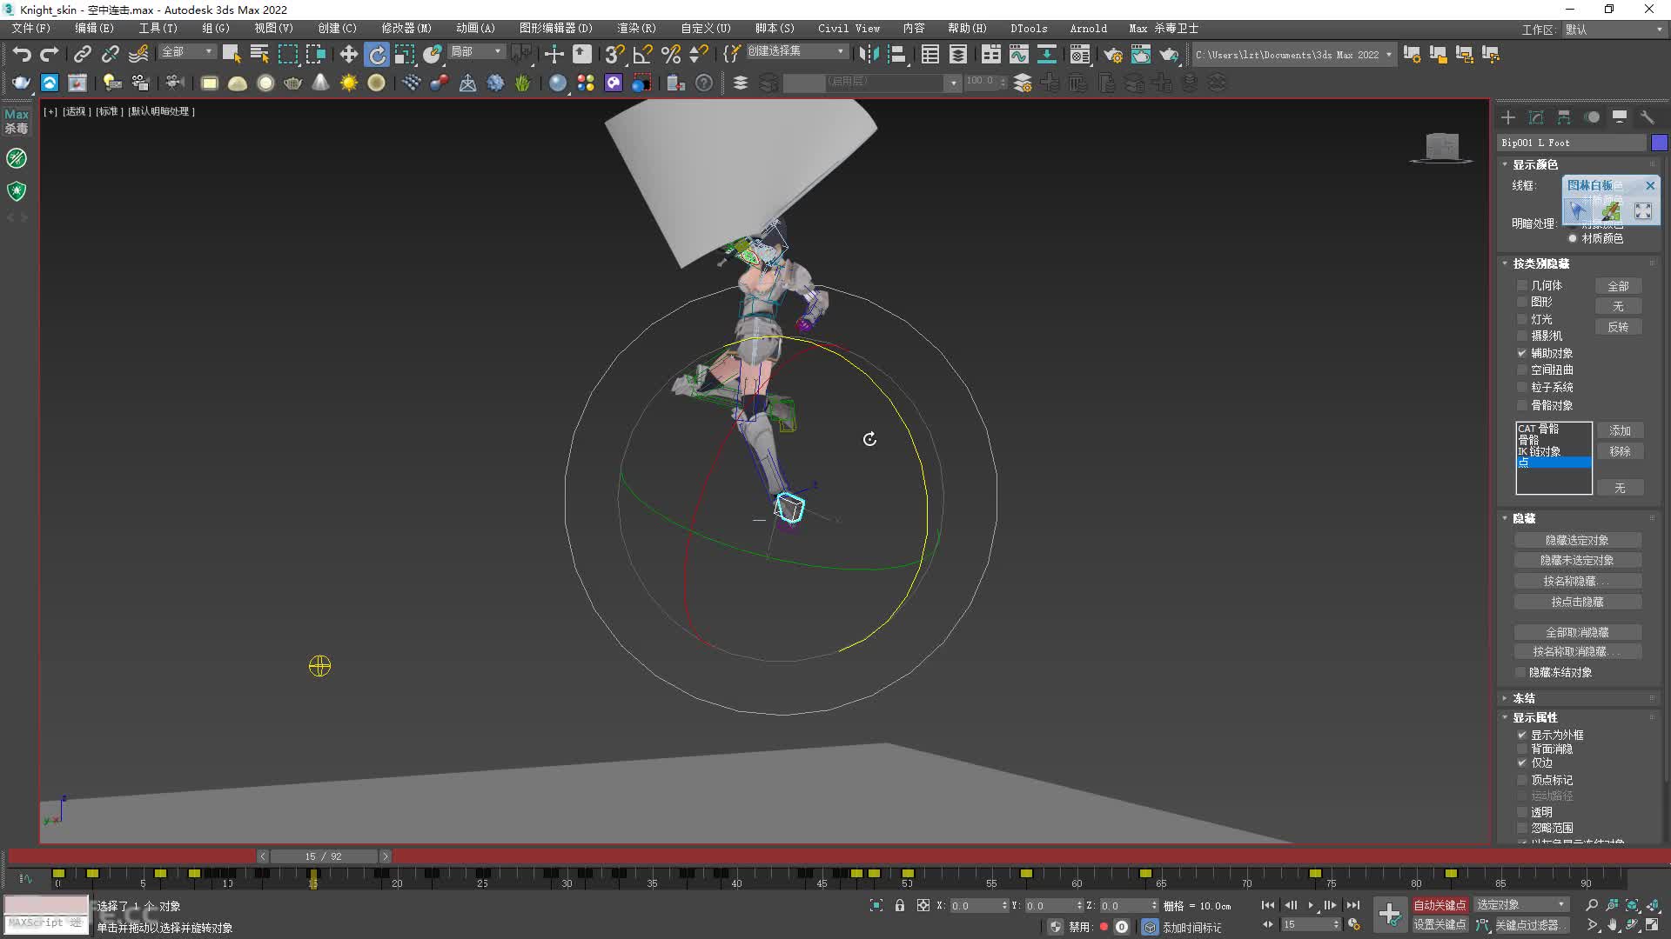Click the Play Animation button
The height and width of the screenshot is (939, 1671).
pyautogui.click(x=1311, y=905)
